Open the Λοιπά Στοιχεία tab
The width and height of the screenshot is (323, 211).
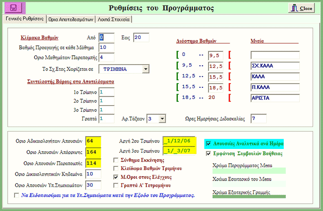(114, 19)
